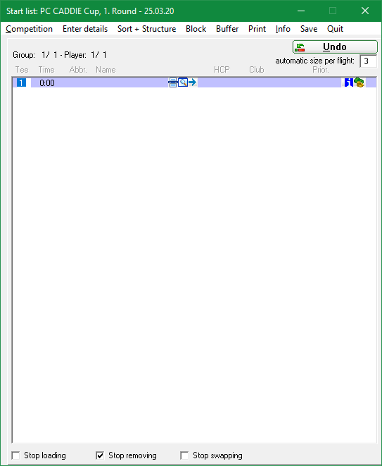Select the 0:00 time cell
Screen dimensions: 382x466
coord(47,83)
